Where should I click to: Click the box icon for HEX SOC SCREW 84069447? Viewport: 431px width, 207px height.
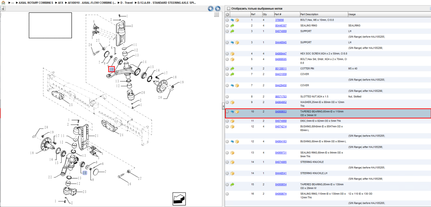pyautogui.click(x=232, y=54)
